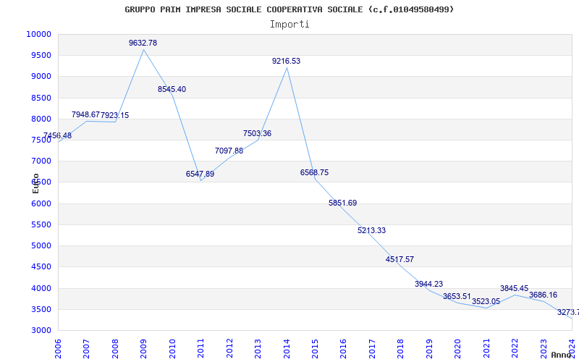Click the x-axis year 2008
Viewport: 579px width, 362px height.
point(115,348)
